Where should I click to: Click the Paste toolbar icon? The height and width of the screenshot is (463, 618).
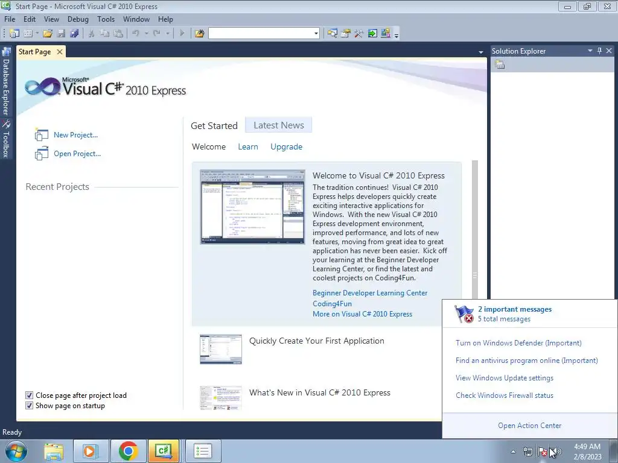click(x=118, y=34)
